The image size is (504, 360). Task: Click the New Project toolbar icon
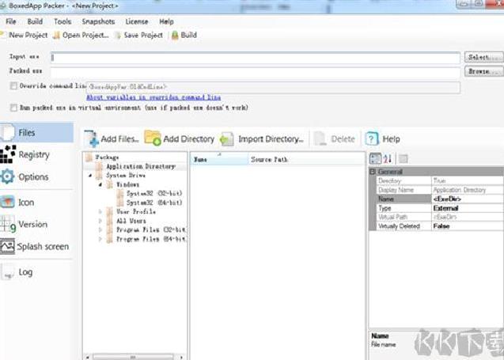coord(3,35)
